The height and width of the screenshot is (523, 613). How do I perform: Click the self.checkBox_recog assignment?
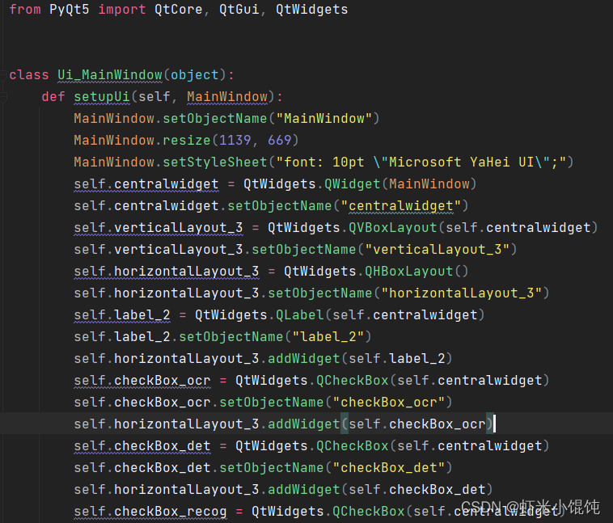(319, 512)
